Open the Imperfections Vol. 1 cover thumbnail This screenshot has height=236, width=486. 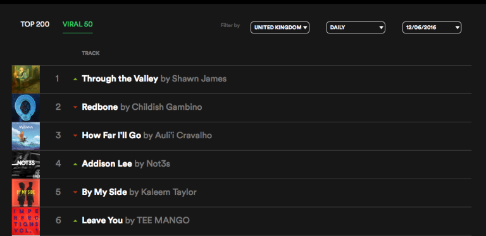coord(26,221)
